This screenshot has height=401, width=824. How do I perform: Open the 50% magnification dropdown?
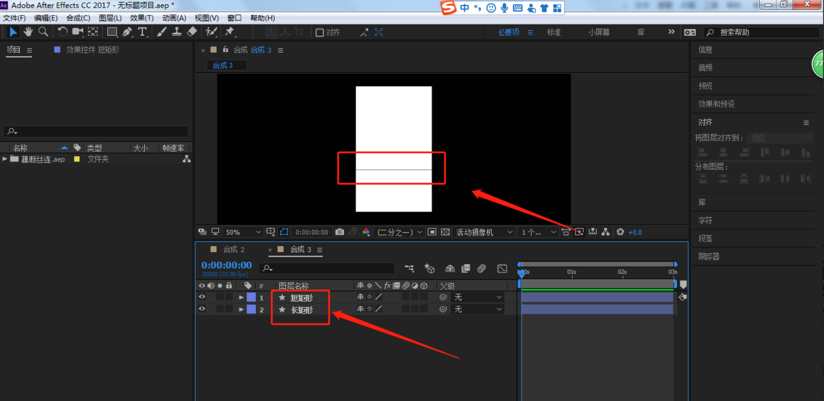click(x=243, y=232)
